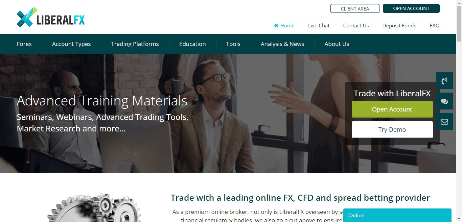The image size is (462, 222).
Task: Click the CLIENT AREA button
Action: tap(355, 8)
